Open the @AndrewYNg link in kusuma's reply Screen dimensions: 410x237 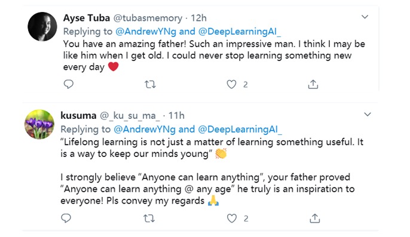(x=145, y=129)
